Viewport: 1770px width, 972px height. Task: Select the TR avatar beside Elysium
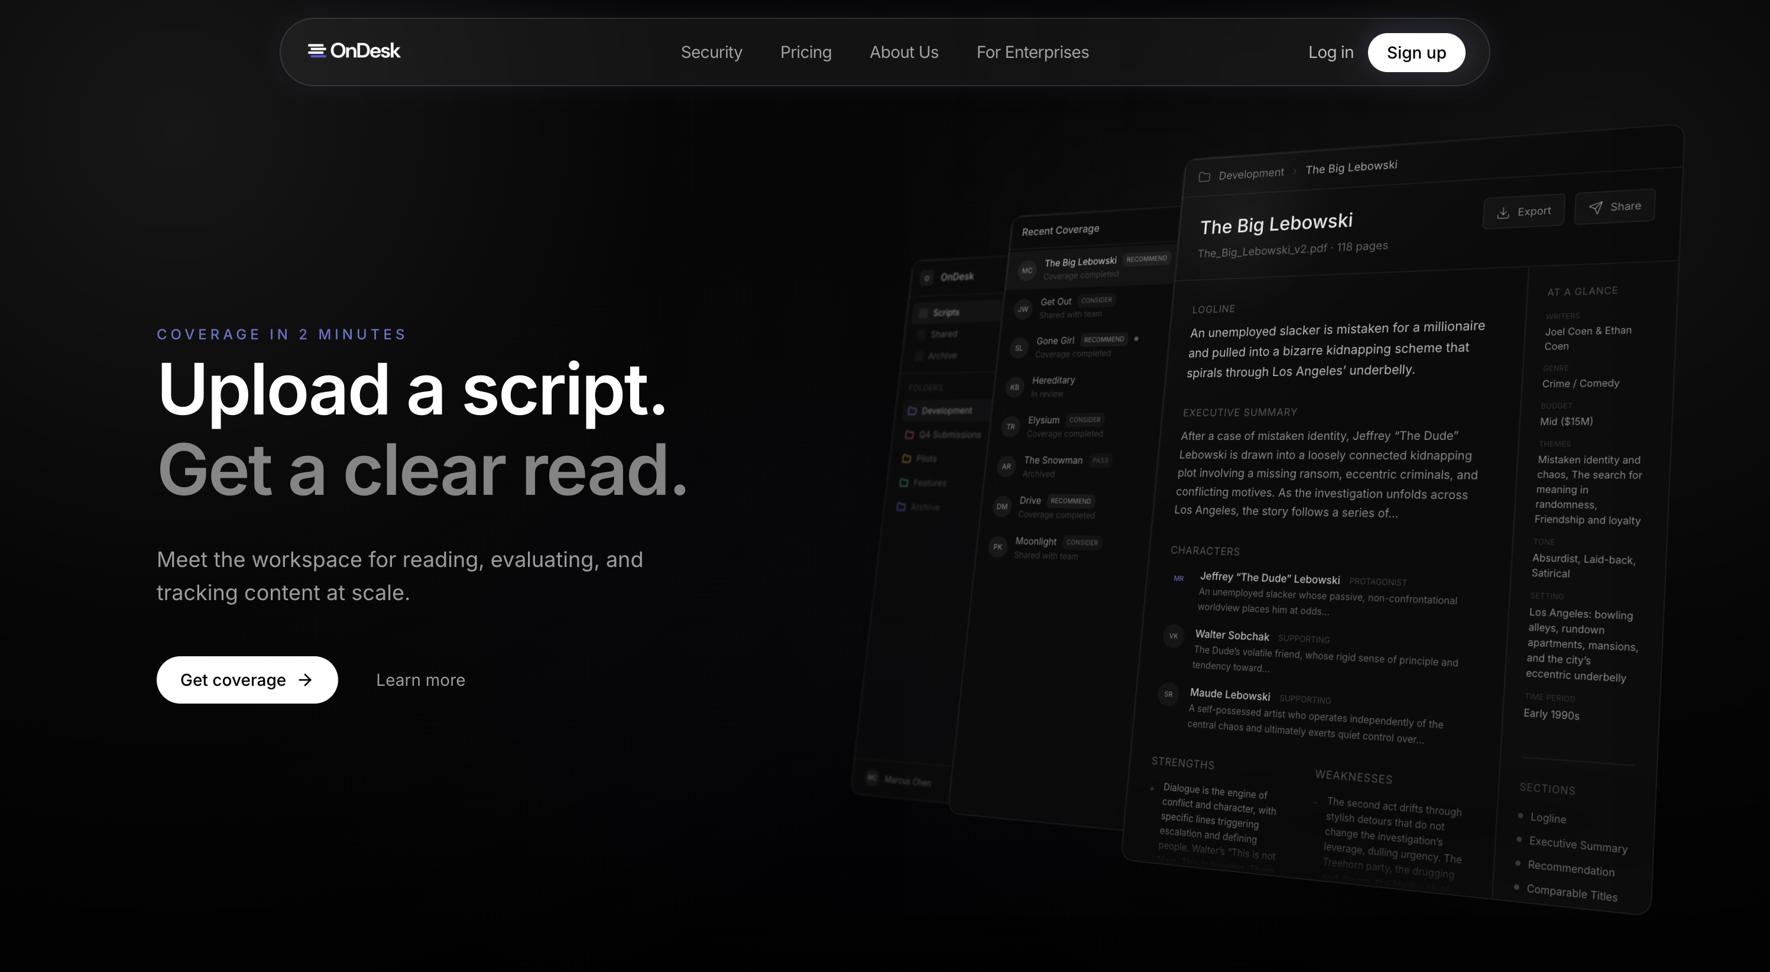coord(1010,427)
